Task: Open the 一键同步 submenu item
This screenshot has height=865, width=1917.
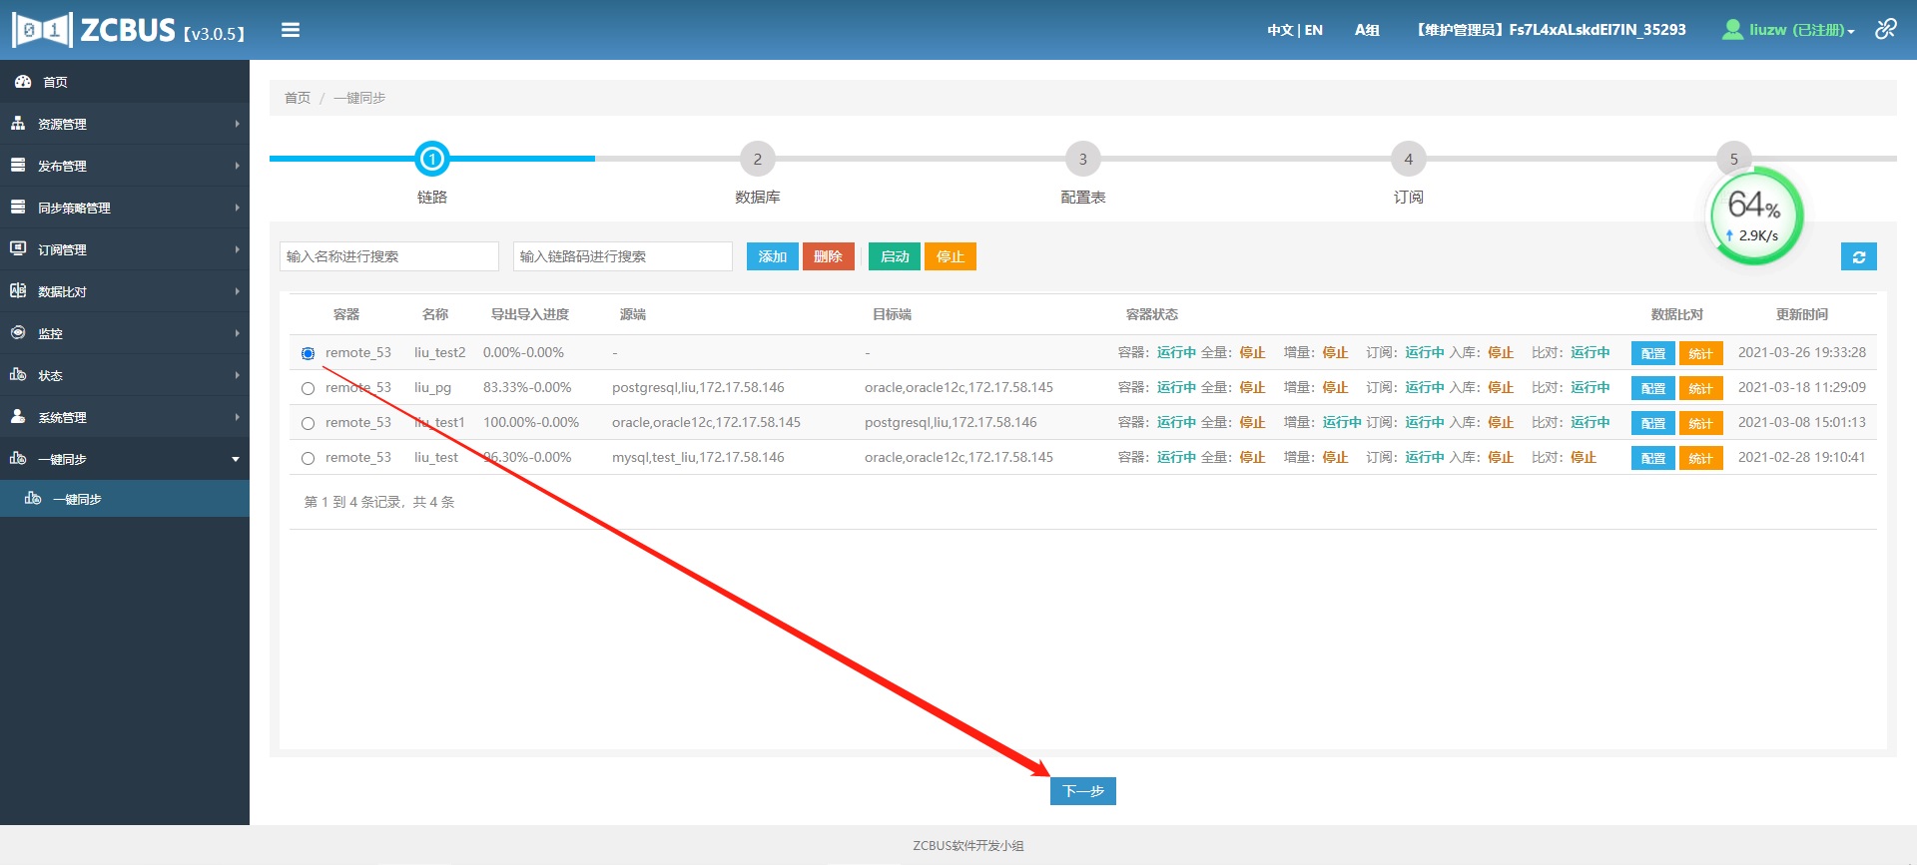Action: click(77, 499)
